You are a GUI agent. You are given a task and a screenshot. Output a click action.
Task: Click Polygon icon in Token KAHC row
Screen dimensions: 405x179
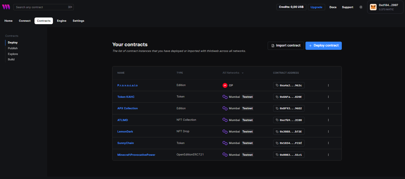[x=225, y=97]
